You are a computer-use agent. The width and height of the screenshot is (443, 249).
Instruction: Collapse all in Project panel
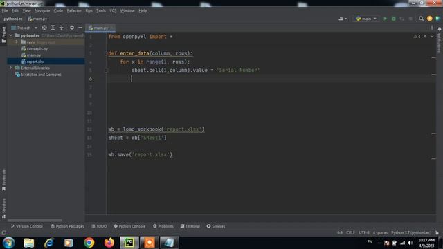(62, 28)
